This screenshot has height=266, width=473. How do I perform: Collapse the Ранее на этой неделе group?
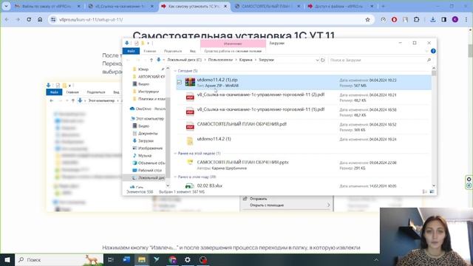coord(176,154)
